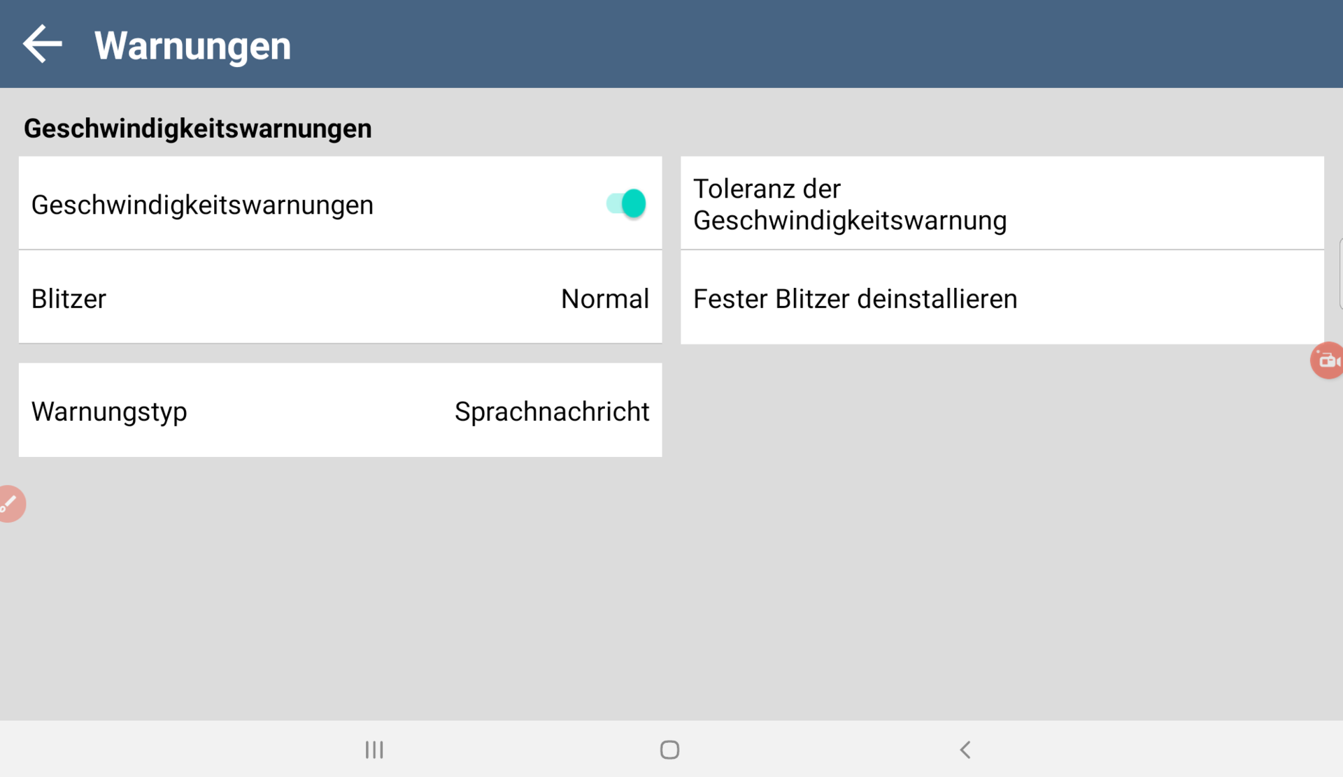
Task: Click the Warnungen page title
Action: (192, 46)
